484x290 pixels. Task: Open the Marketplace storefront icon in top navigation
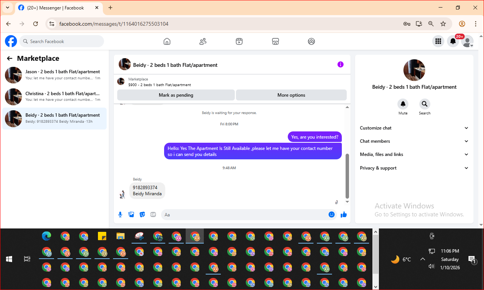[275, 42]
